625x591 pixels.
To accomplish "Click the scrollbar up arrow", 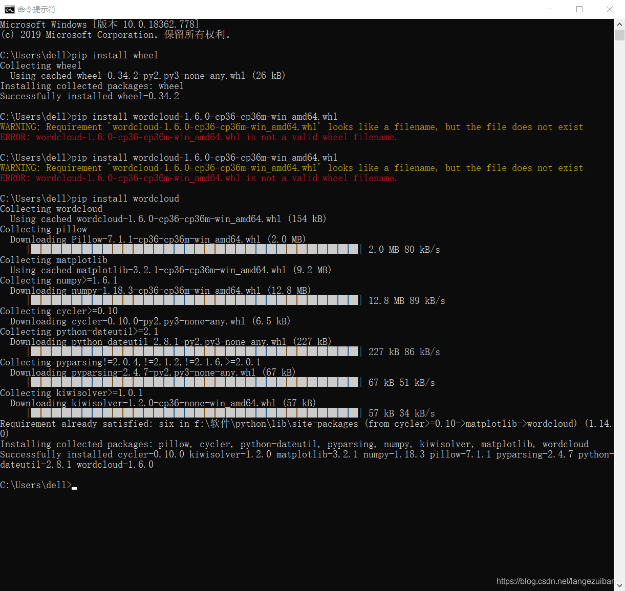I will [619, 24].
